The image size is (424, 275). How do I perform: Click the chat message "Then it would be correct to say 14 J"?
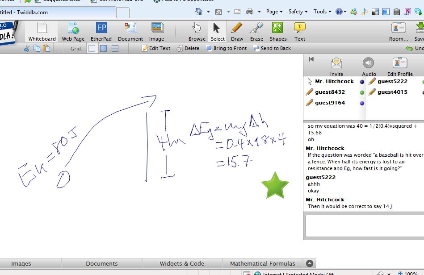tap(350, 206)
